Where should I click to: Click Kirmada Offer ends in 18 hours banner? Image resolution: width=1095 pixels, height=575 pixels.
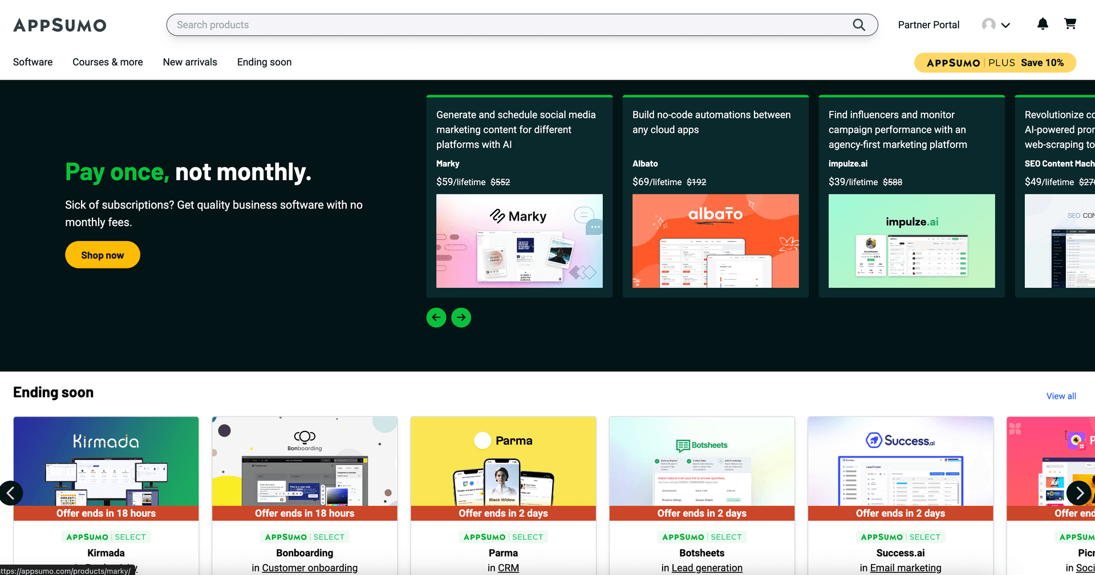(106, 513)
